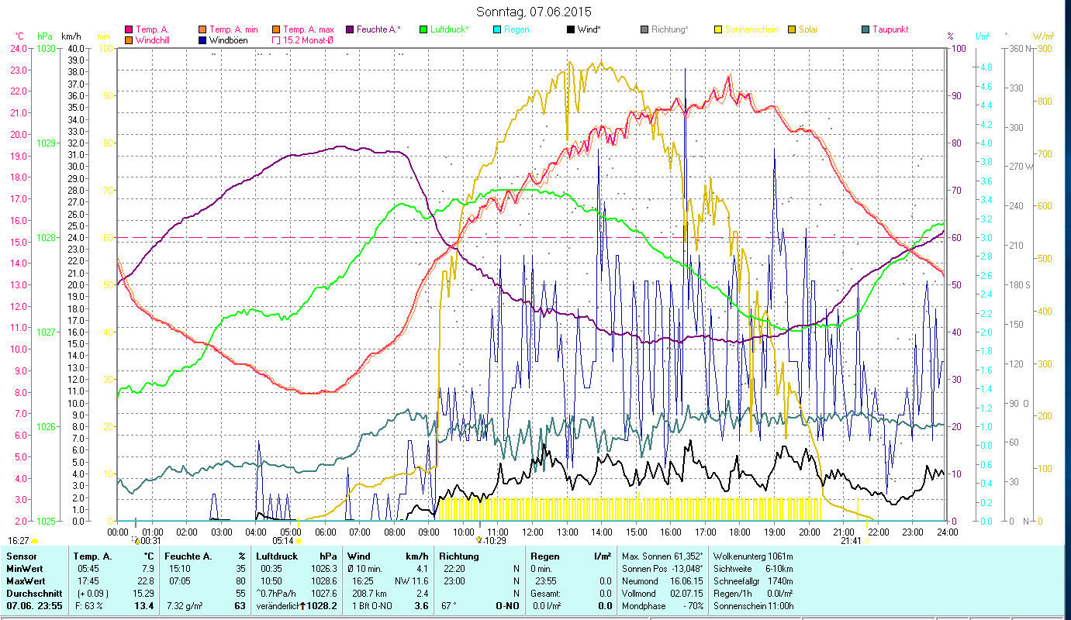The image size is (1071, 620).
Task: Click the 18:00 time axis label
Action: pos(741,532)
